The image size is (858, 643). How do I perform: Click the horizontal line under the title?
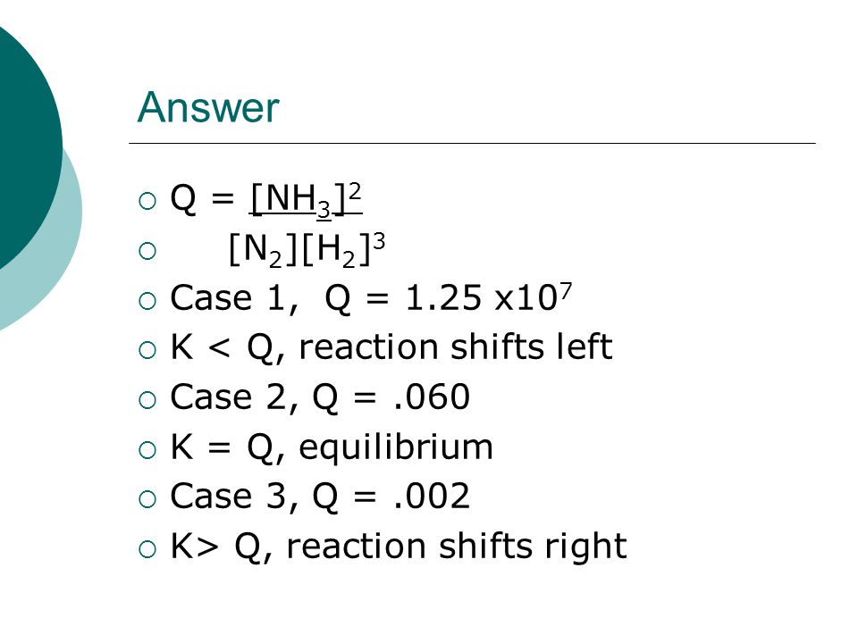pyautogui.click(x=472, y=143)
